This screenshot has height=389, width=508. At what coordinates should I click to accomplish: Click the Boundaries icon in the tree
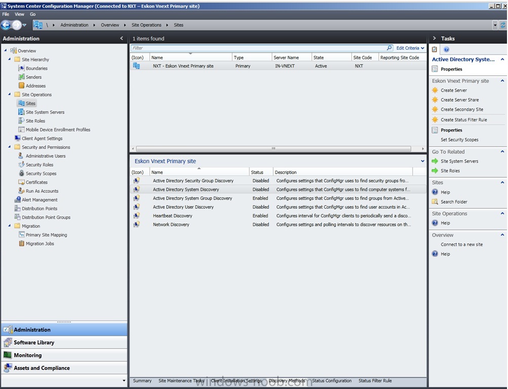(21, 68)
